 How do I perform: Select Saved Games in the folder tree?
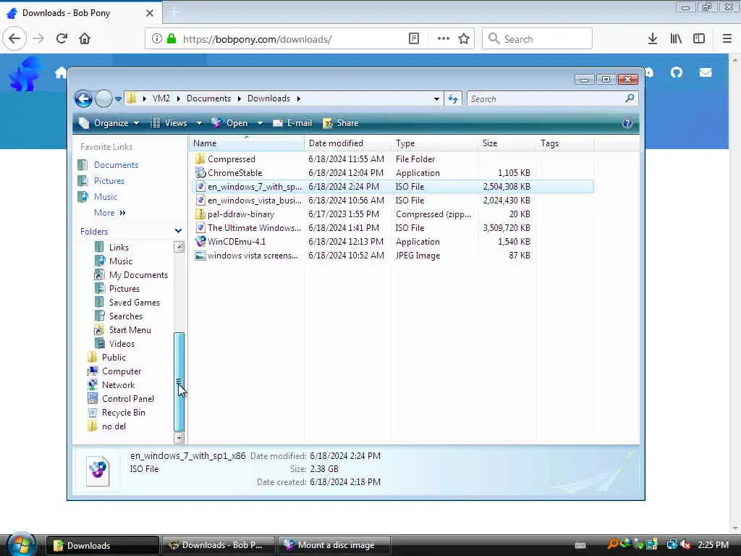click(x=134, y=303)
